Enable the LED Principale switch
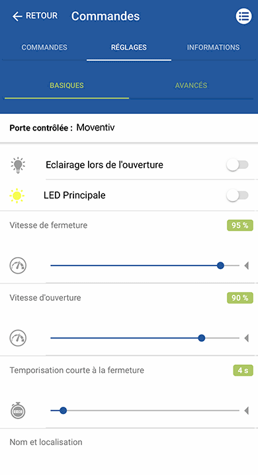This screenshot has width=258, height=475. 237,195
